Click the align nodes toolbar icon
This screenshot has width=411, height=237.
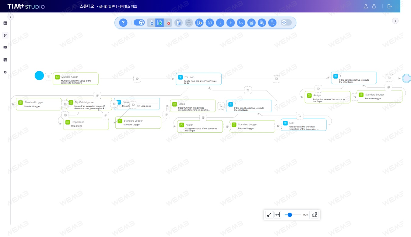pos(272,23)
